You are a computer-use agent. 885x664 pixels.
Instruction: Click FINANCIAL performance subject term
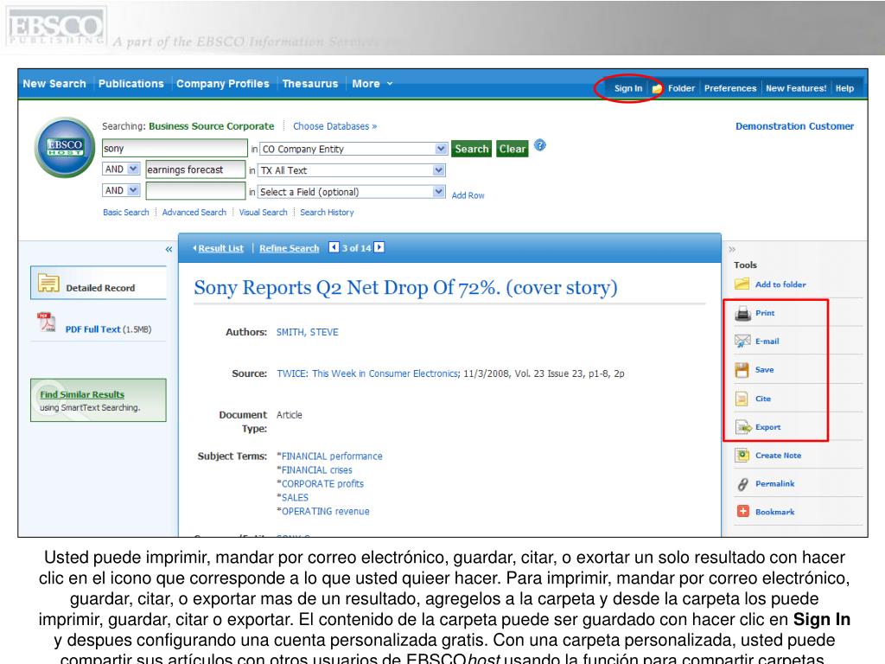(332, 456)
